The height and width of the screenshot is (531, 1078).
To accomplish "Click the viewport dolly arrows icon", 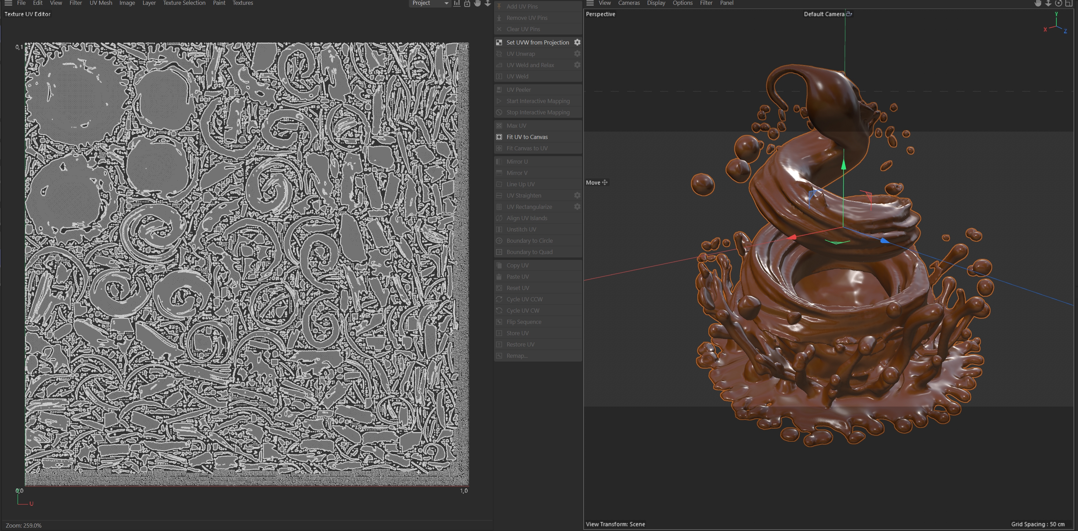I will coord(1048,3).
